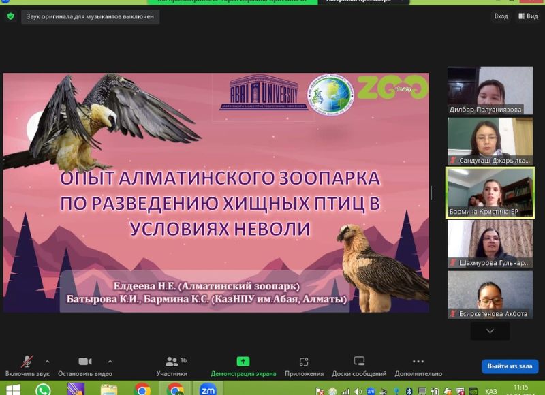Select Дилбар Палуаниязова video thumbnail
Viewport: 545px width, 395px height.
pos(490,90)
